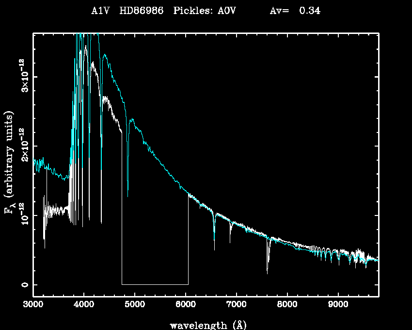Click the 3000 x-axis tick label
This screenshot has height=330, width=412.
tap(33, 304)
